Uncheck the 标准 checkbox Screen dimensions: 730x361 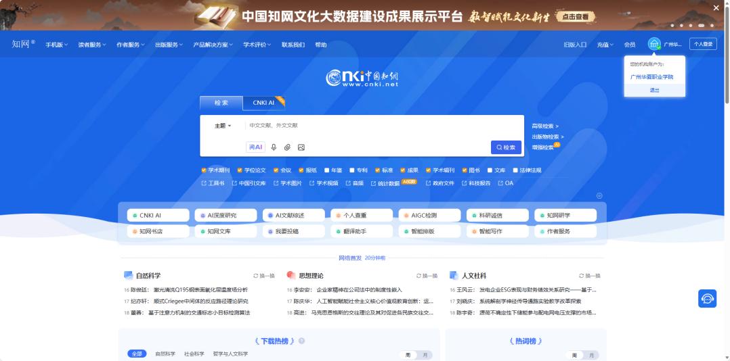click(378, 170)
